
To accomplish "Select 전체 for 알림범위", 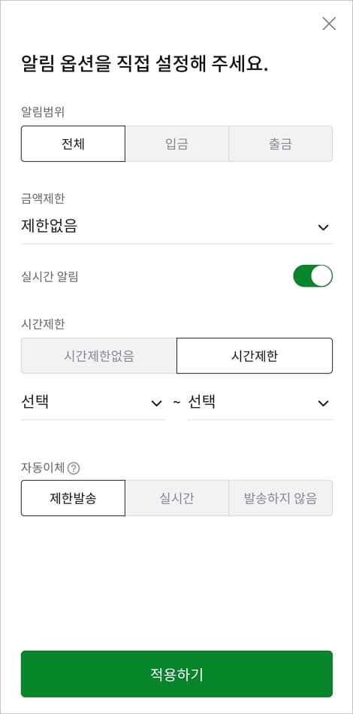I will (x=73, y=144).
